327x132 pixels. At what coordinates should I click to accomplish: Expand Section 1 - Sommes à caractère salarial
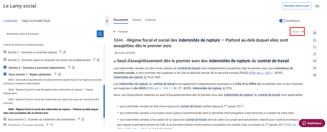pyautogui.click(x=5, y=52)
